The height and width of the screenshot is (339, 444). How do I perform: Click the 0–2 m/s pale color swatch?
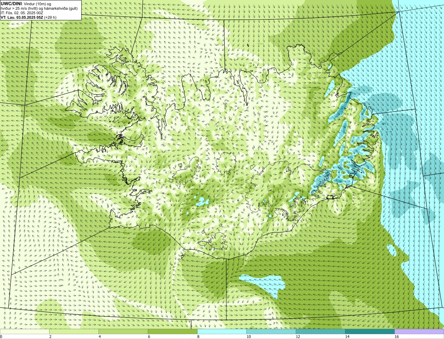click(25, 332)
